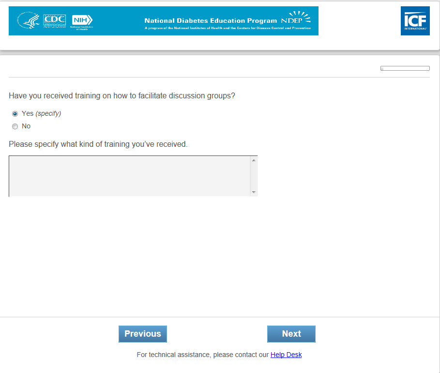
Task: Click inside the training description text box
Action: coord(130,176)
